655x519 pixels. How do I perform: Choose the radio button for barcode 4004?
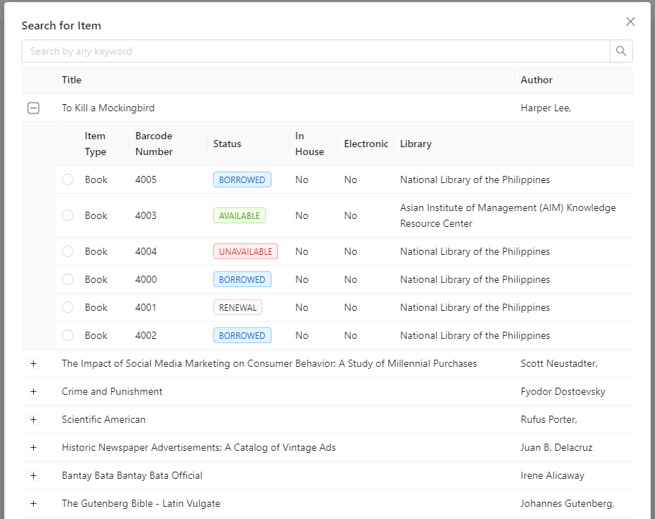coord(68,252)
